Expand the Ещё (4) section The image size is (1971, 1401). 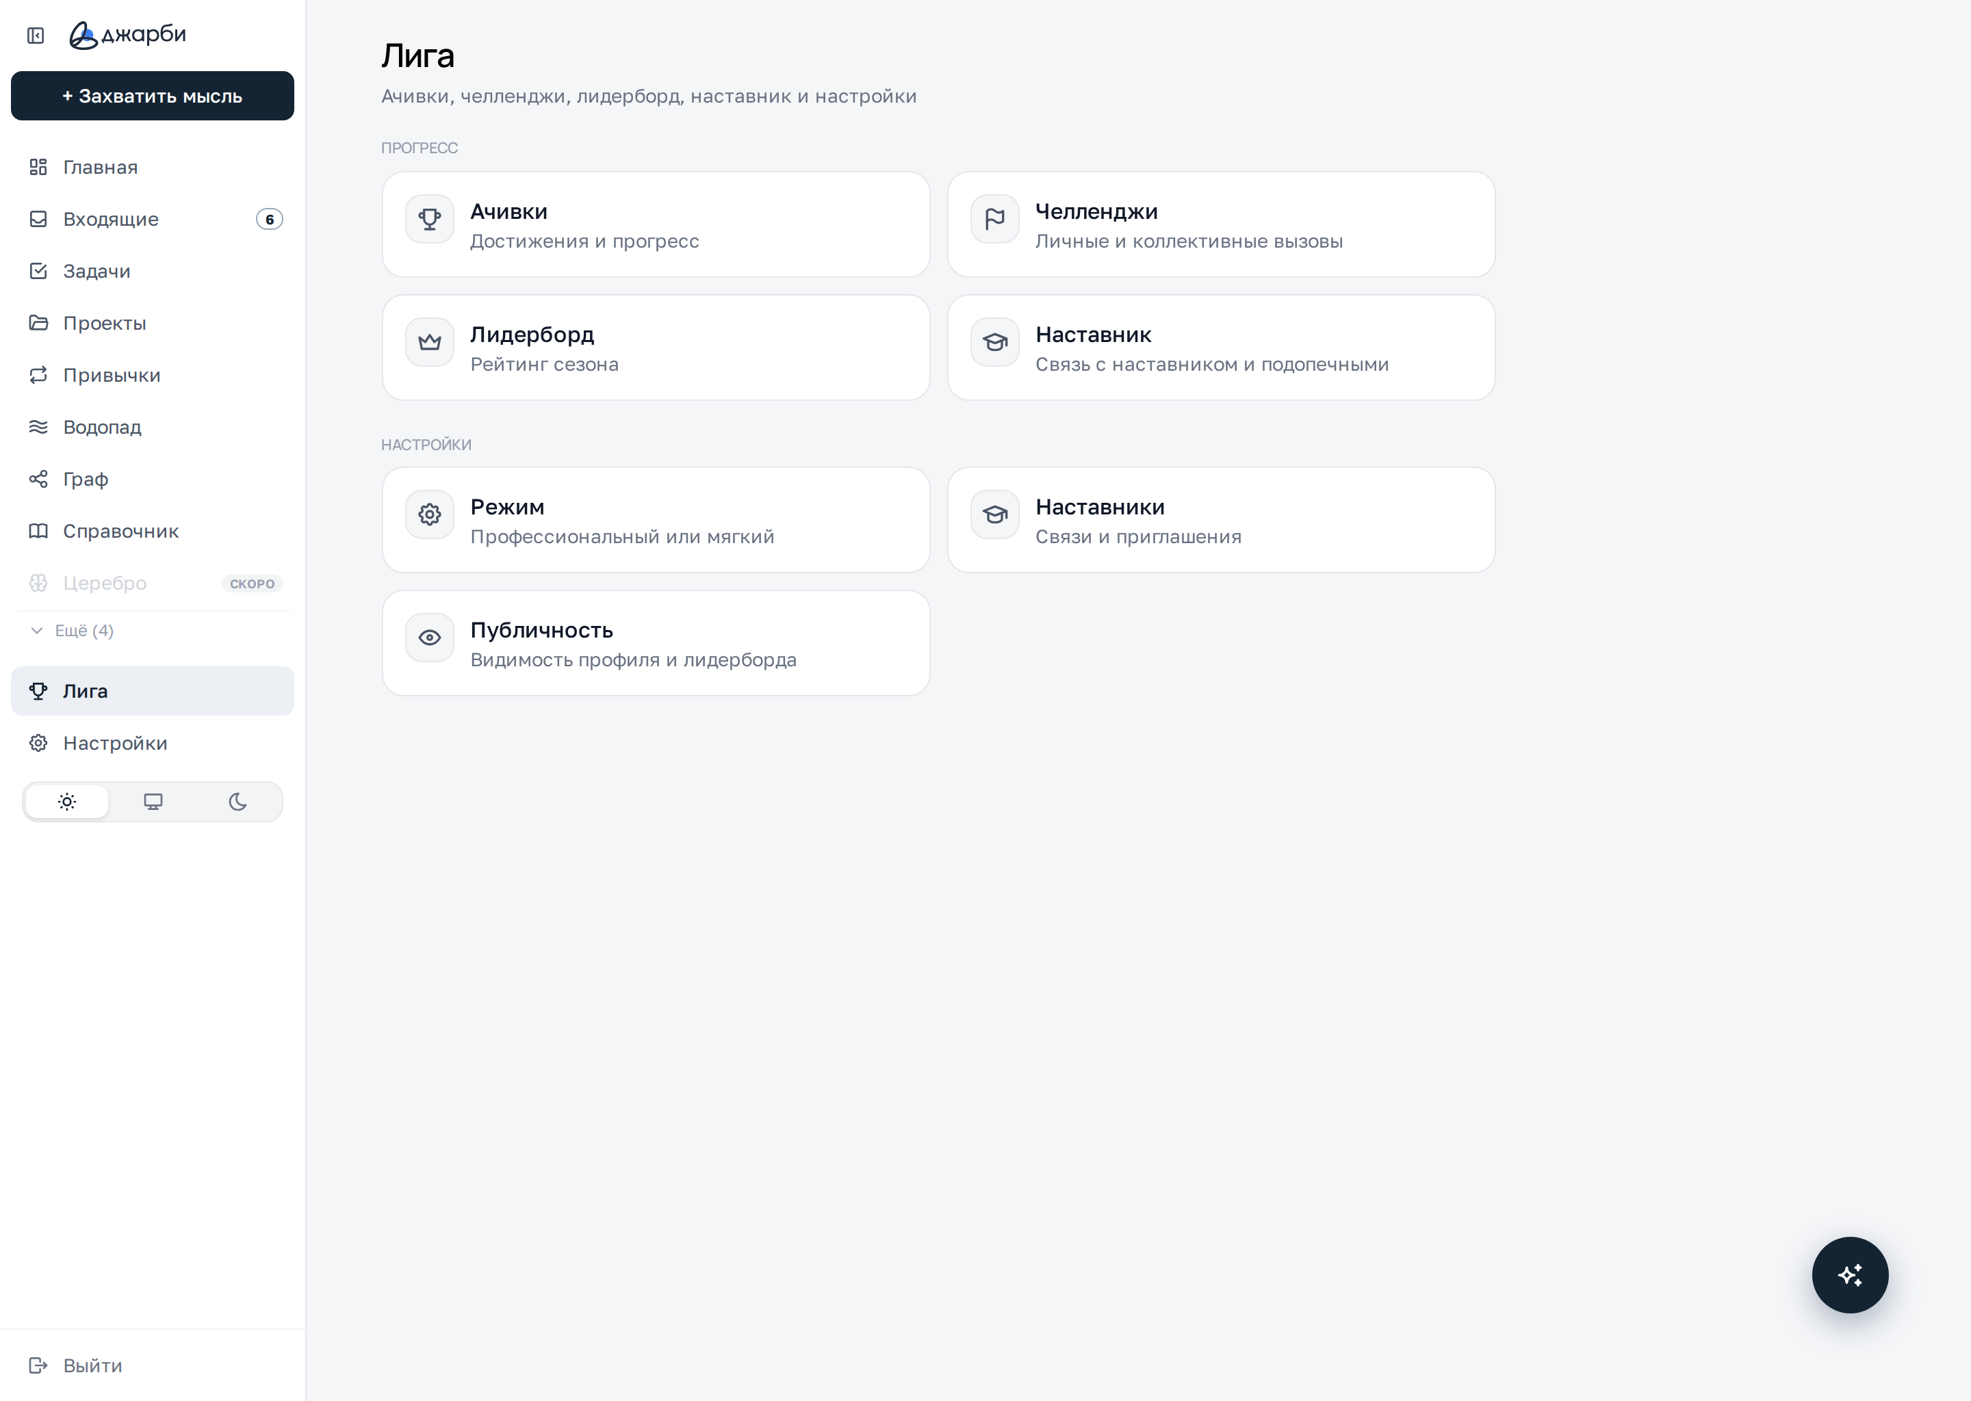coord(72,631)
